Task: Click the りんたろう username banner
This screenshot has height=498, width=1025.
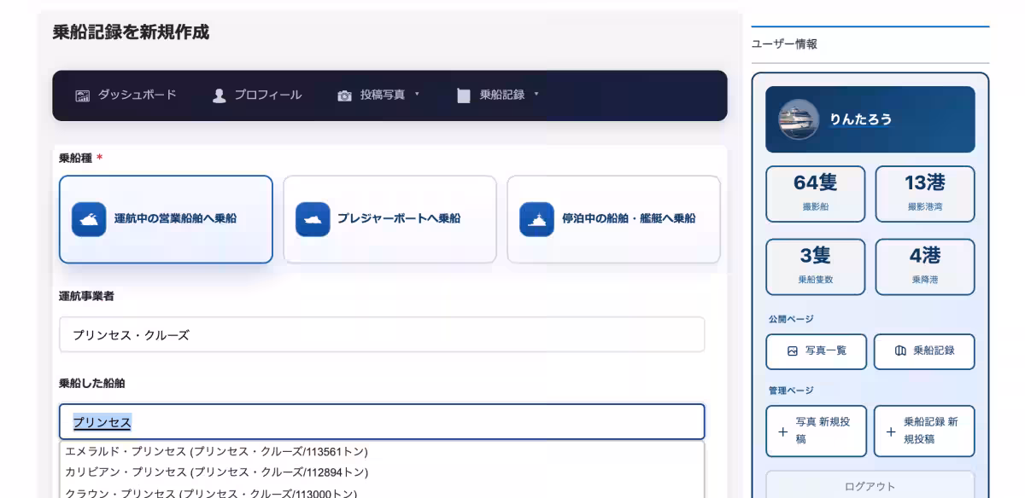Action: tap(870, 119)
